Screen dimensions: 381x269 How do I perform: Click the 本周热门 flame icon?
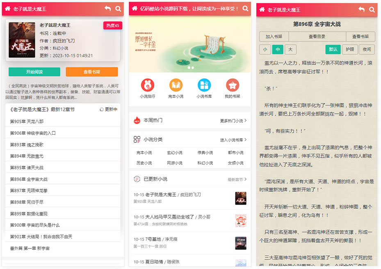click(137, 120)
